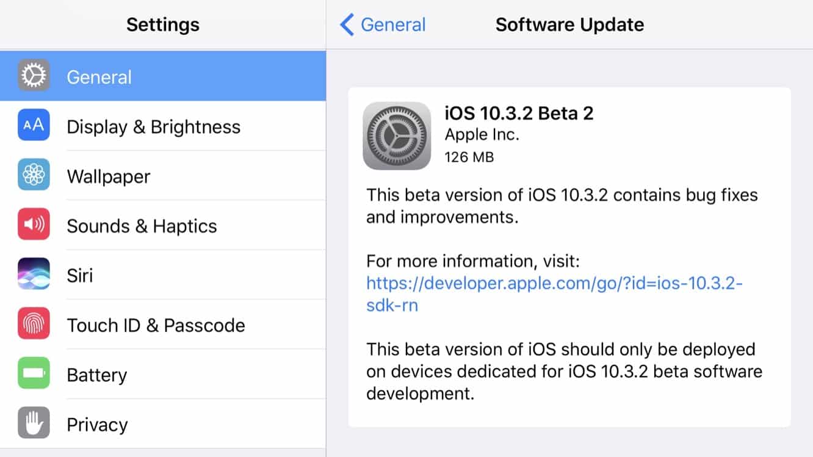
Task: Click the back chevron arrow
Action: (x=347, y=25)
